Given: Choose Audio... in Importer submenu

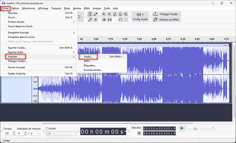Looking at the screenshot, I should pyautogui.click(x=102, y=57).
